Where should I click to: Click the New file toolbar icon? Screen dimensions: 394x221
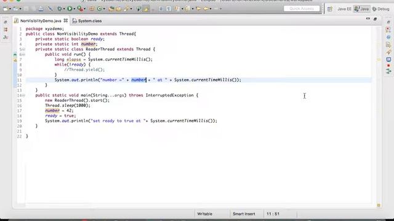pos(6,9)
